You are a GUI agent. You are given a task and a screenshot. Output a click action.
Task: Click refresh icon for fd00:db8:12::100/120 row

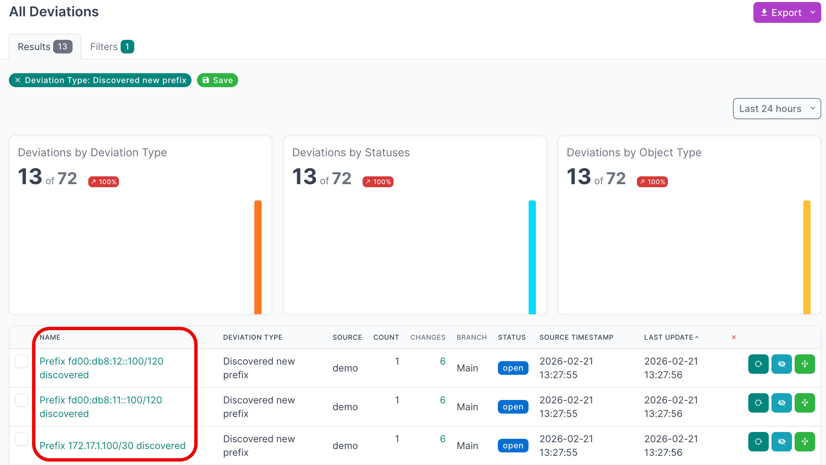(758, 364)
